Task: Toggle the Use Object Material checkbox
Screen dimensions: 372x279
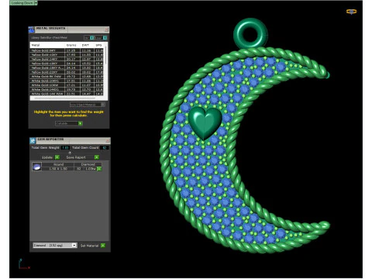Action: 103,105
